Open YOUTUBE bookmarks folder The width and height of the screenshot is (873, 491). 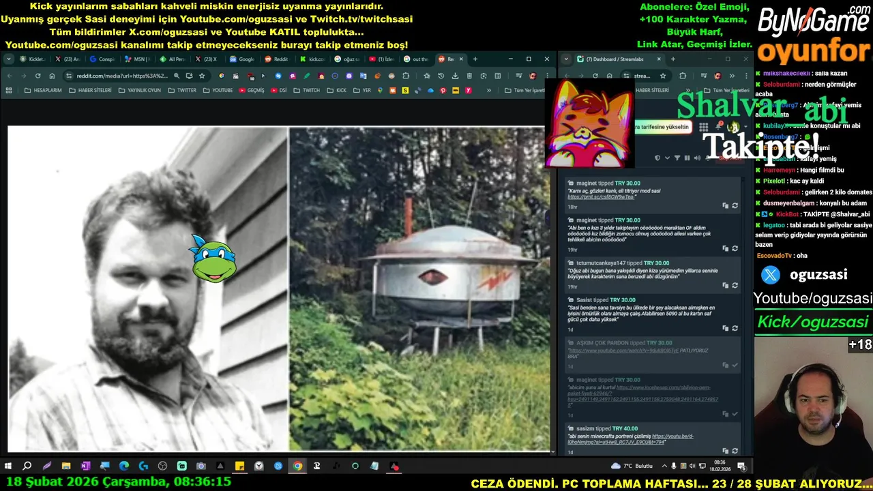click(x=218, y=90)
